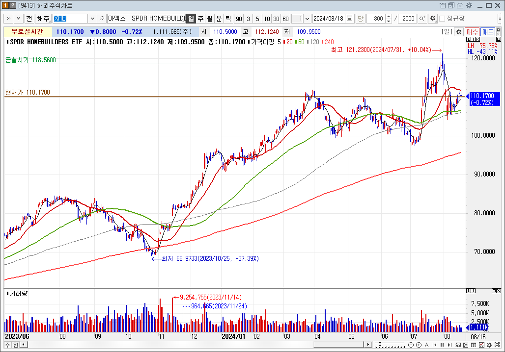Open the calendar date picker icon

coord(349,19)
